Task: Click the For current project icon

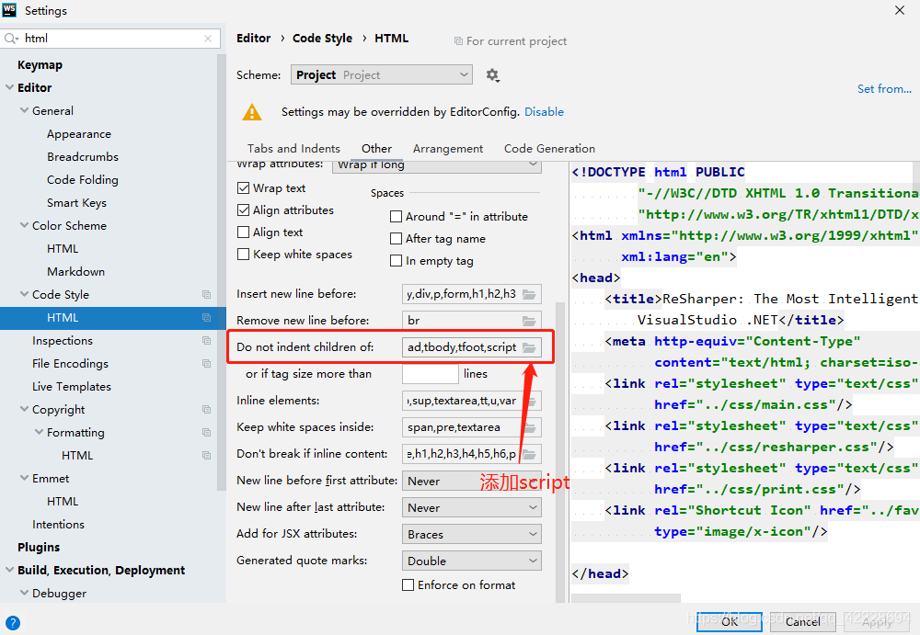Action: [458, 41]
